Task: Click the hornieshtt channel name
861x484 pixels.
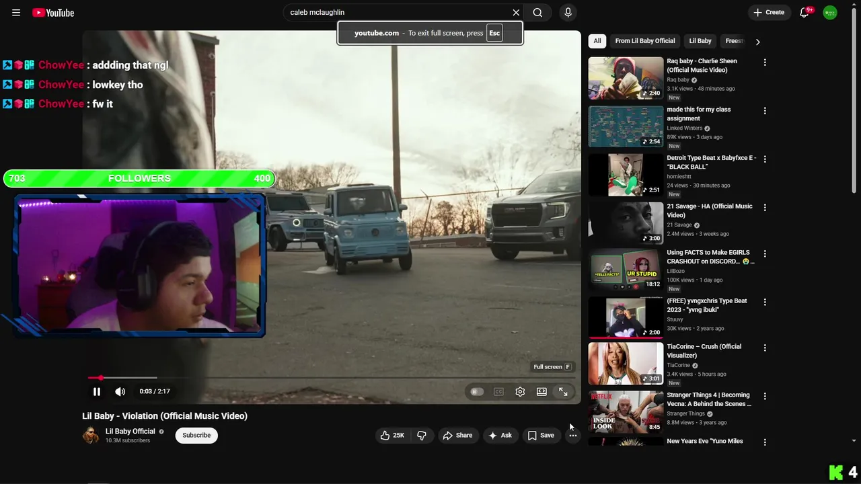Action: coord(679,177)
